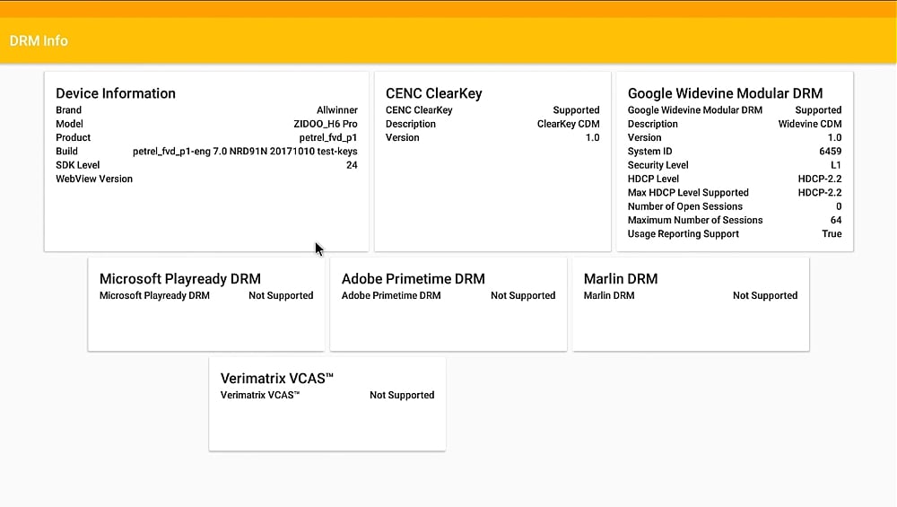Select the Security Level label

pyautogui.click(x=658, y=165)
